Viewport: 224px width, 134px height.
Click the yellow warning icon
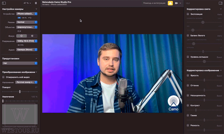tap(170, 3)
